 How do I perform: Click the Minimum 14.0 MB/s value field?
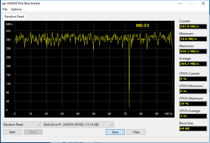tap(193, 39)
